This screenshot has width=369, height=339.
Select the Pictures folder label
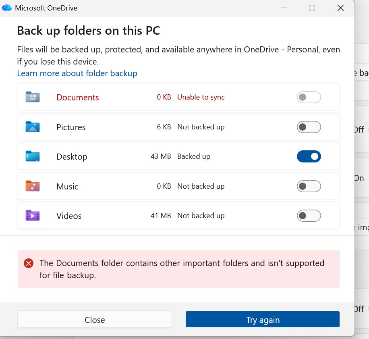(x=71, y=127)
